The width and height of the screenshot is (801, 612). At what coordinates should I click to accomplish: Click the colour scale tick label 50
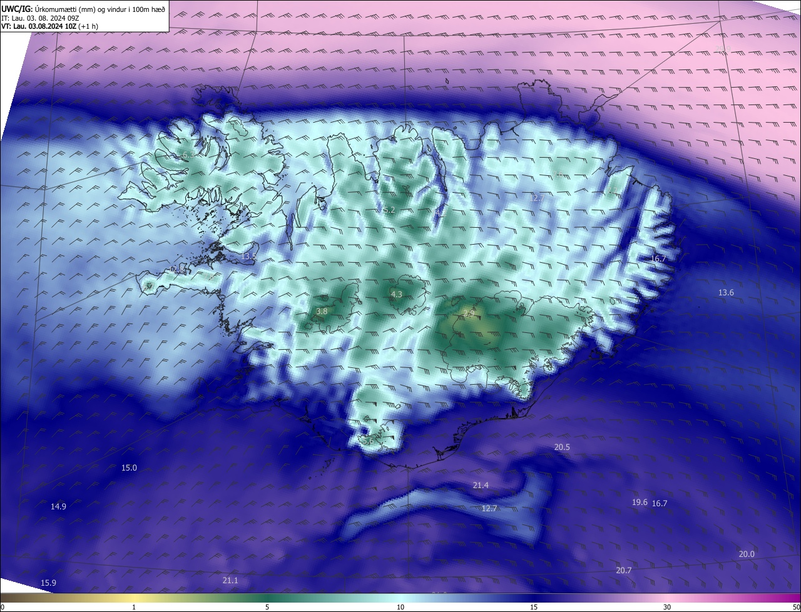796,607
